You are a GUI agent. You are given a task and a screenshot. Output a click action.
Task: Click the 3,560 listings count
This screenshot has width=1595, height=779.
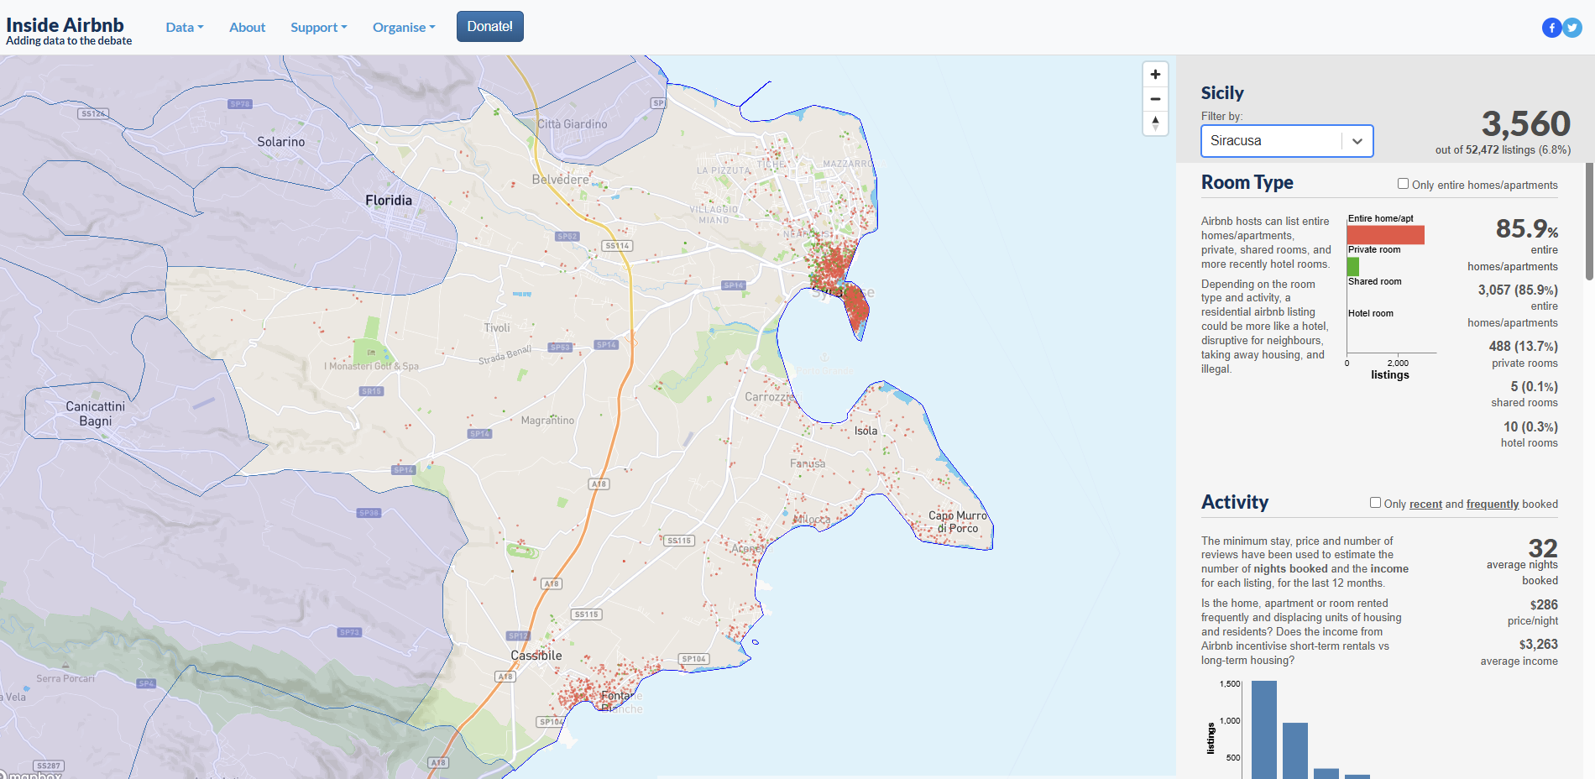click(1525, 124)
